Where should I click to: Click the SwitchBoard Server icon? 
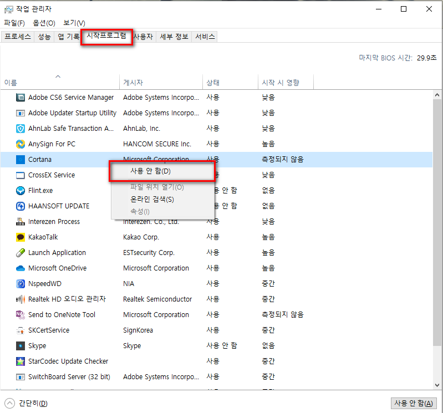click(21, 377)
